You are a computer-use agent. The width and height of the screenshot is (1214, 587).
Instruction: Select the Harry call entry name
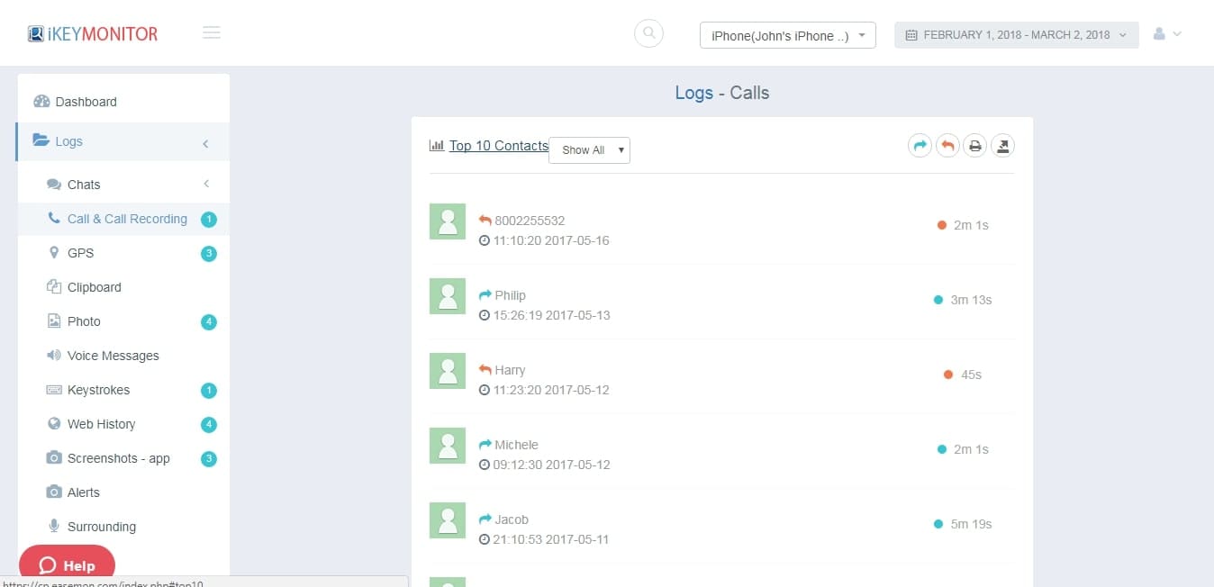click(510, 370)
